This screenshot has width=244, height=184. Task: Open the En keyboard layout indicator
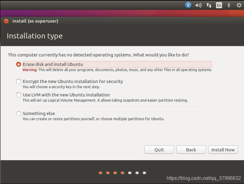219,5
